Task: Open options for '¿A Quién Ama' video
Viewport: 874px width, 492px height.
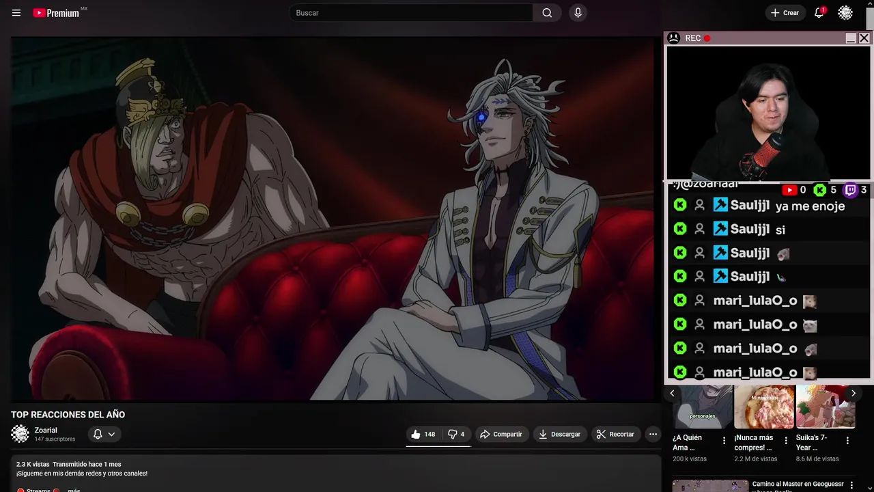Action: 724,441
